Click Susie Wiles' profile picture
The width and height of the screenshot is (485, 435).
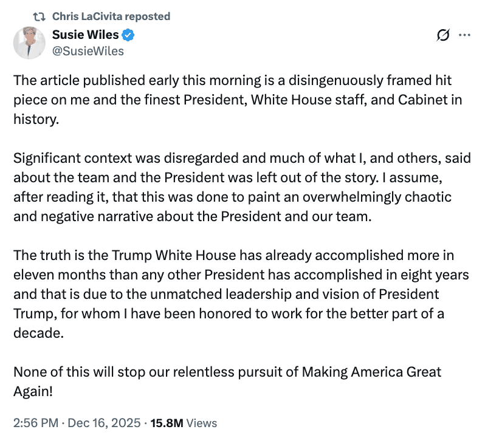pyautogui.click(x=30, y=43)
